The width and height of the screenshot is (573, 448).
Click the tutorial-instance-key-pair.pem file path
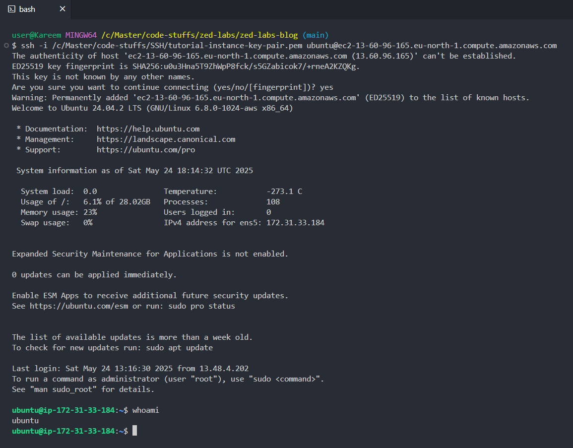tap(177, 46)
